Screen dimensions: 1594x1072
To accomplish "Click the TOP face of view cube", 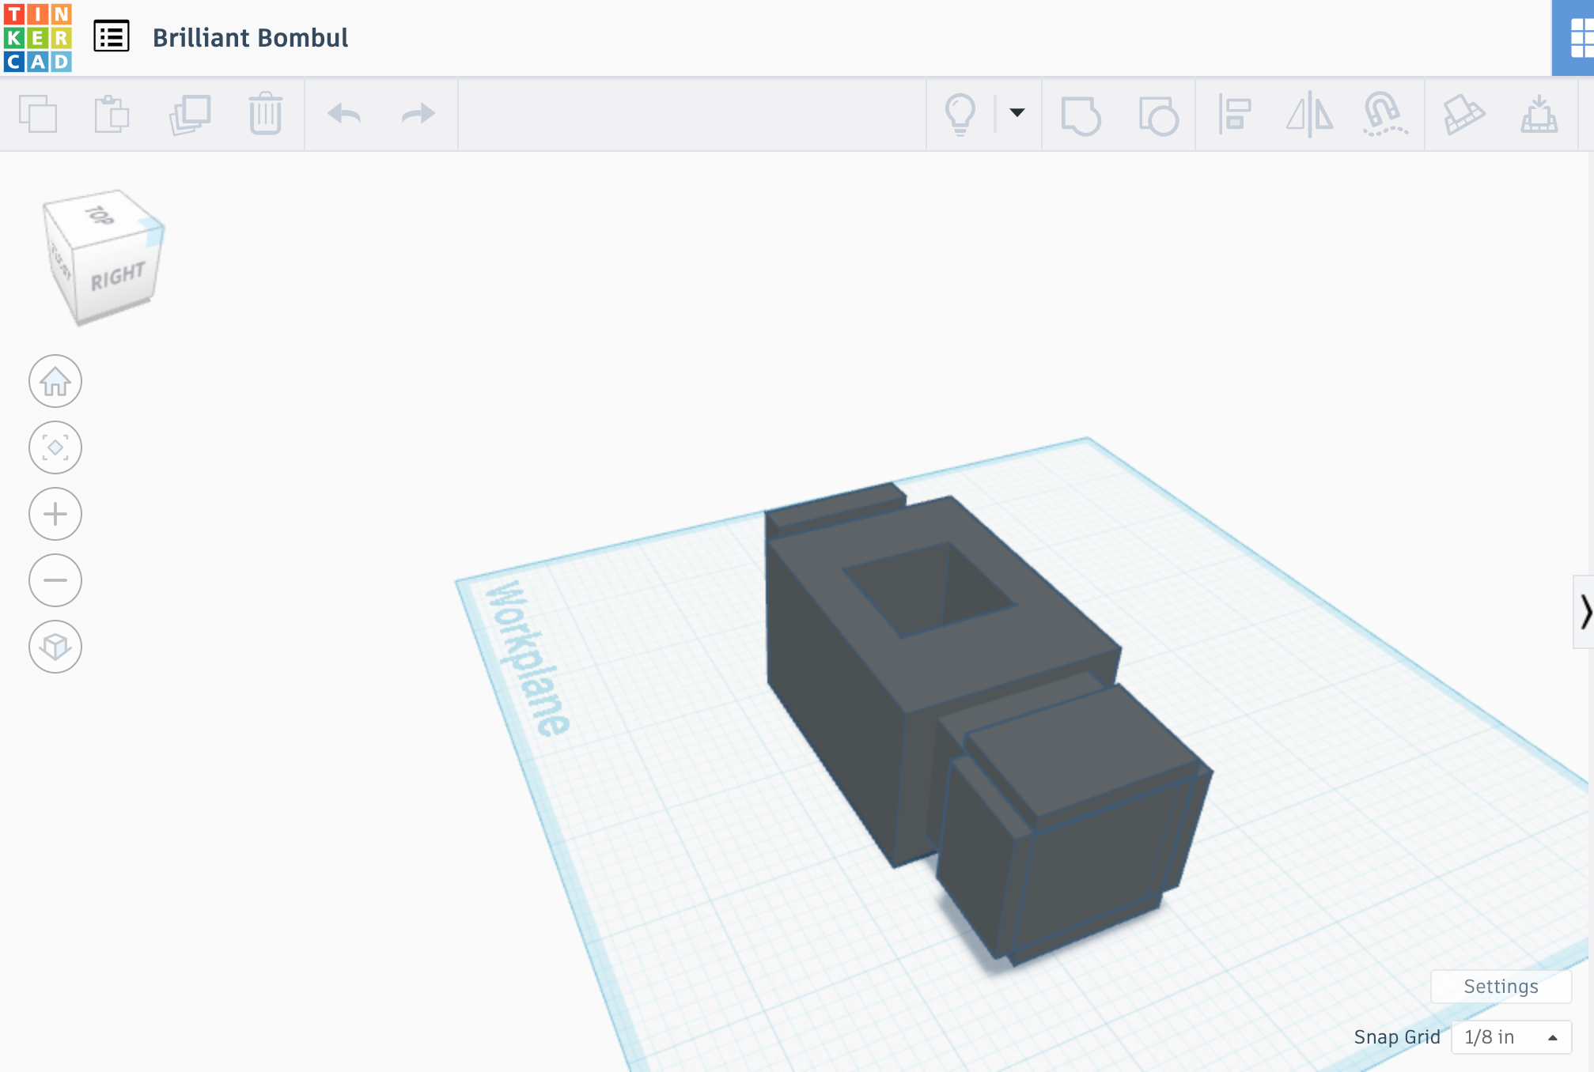I will tap(100, 215).
